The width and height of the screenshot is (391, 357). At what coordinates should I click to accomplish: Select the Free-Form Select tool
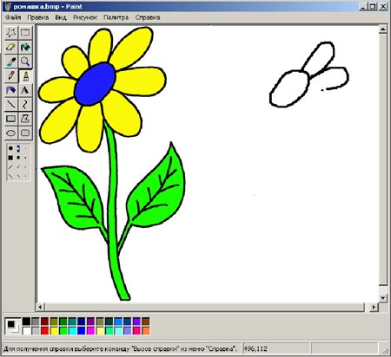[x=11, y=33]
